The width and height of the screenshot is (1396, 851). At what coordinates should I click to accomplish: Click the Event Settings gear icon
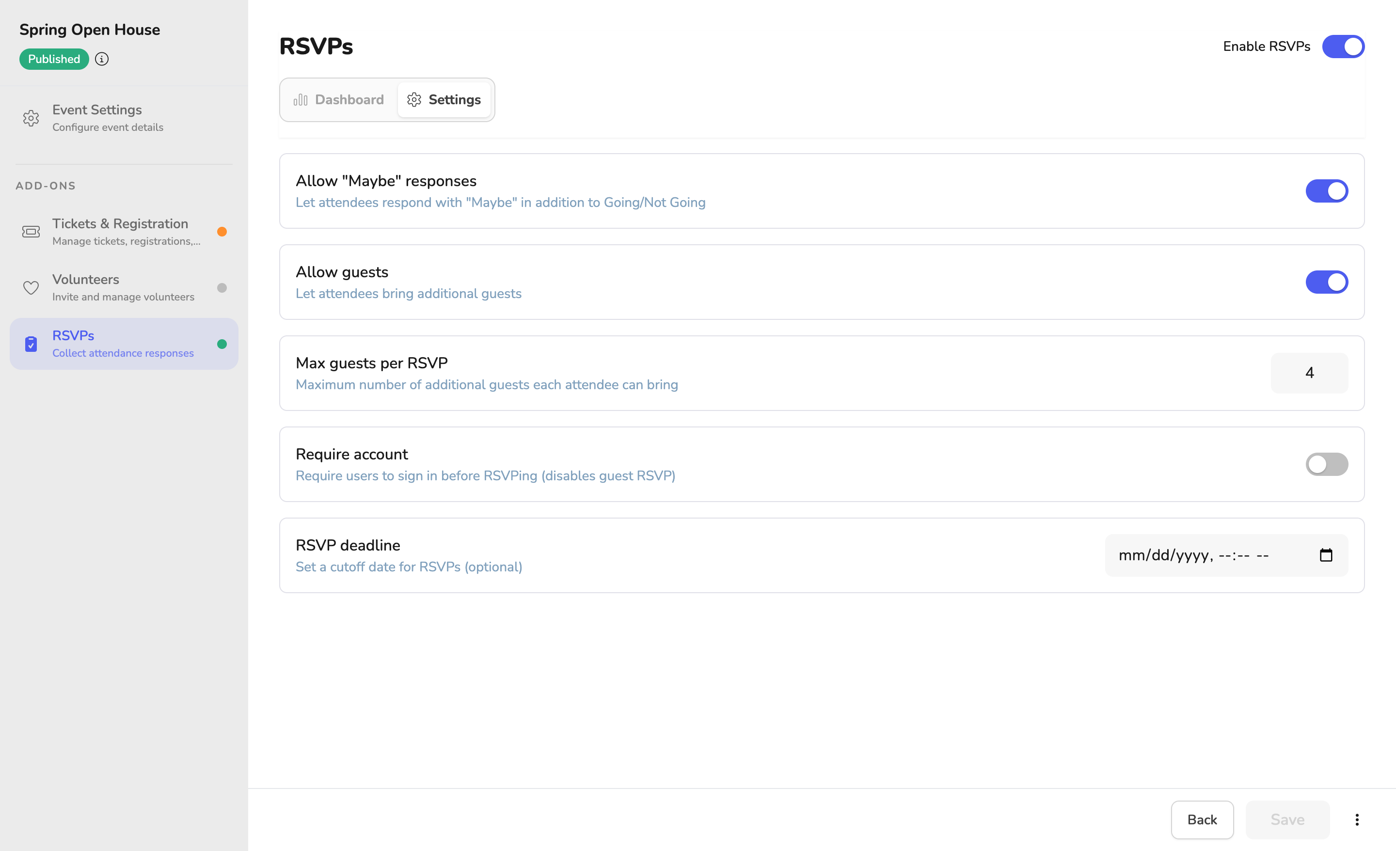(x=31, y=118)
